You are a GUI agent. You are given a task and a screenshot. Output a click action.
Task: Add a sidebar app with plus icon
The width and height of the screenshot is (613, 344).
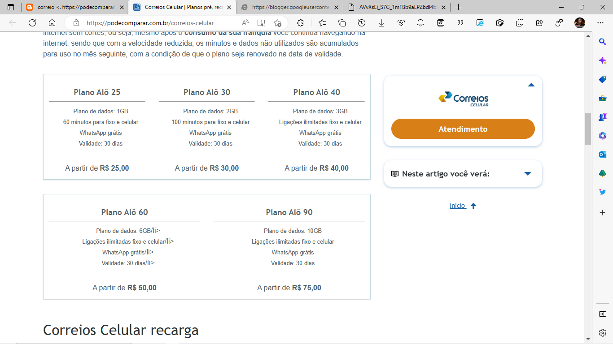(603, 212)
